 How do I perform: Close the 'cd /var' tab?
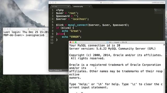[68, 6]
